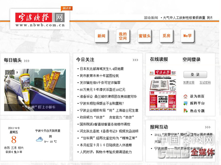Image resolution: width=221 pixels, height=165 pixels.
Task: Open the 牛皮癣盯上小轿车 photo
Action: [x=35, y=90]
